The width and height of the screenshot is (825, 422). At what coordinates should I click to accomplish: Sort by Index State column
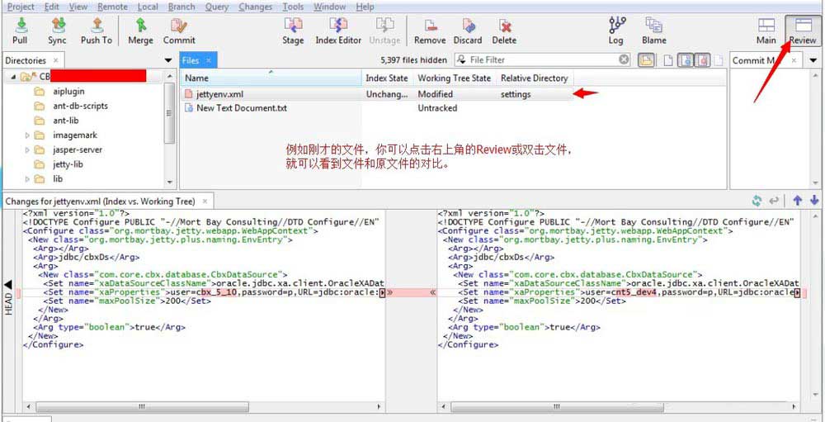(387, 78)
